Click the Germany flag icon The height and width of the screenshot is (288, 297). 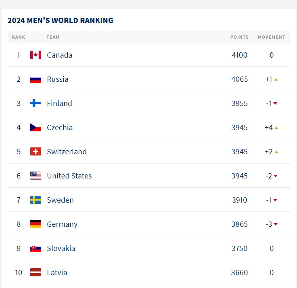click(x=36, y=224)
